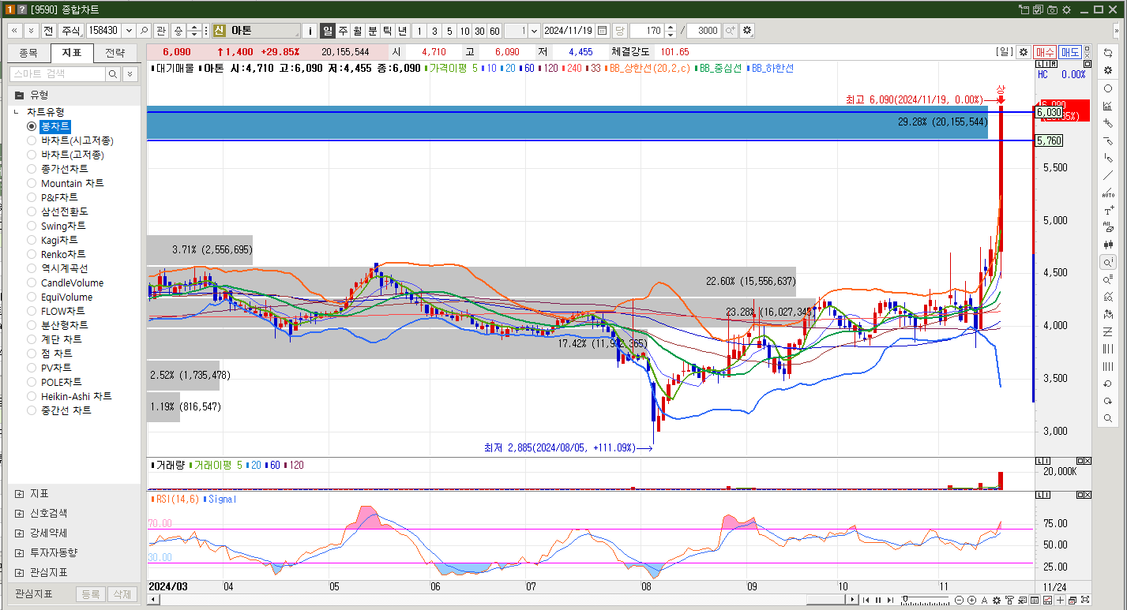Select the 분 minute period

373,30
